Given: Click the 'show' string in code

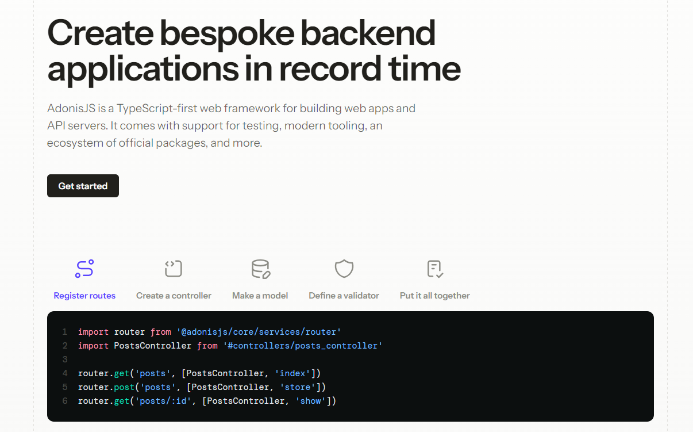Looking at the screenshot, I should [x=311, y=401].
